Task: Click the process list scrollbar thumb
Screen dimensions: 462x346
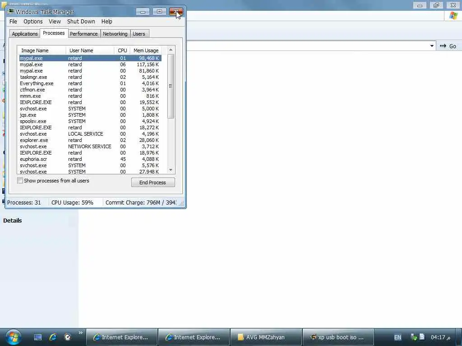Action: (x=171, y=86)
